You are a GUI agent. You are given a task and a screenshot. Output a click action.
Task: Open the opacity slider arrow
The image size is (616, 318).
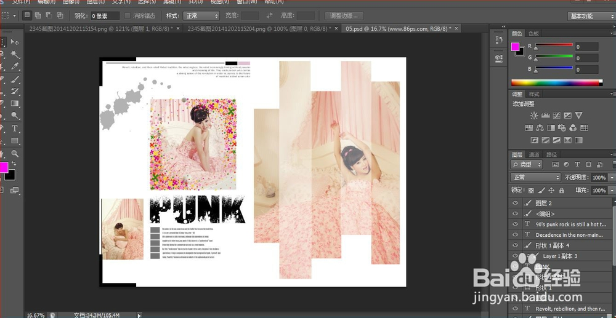[611, 177]
